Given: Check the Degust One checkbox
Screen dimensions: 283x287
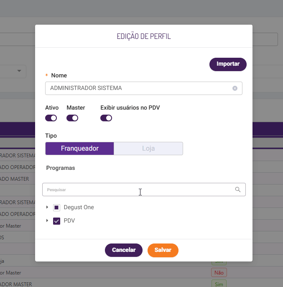Looking at the screenshot, I should click(57, 208).
